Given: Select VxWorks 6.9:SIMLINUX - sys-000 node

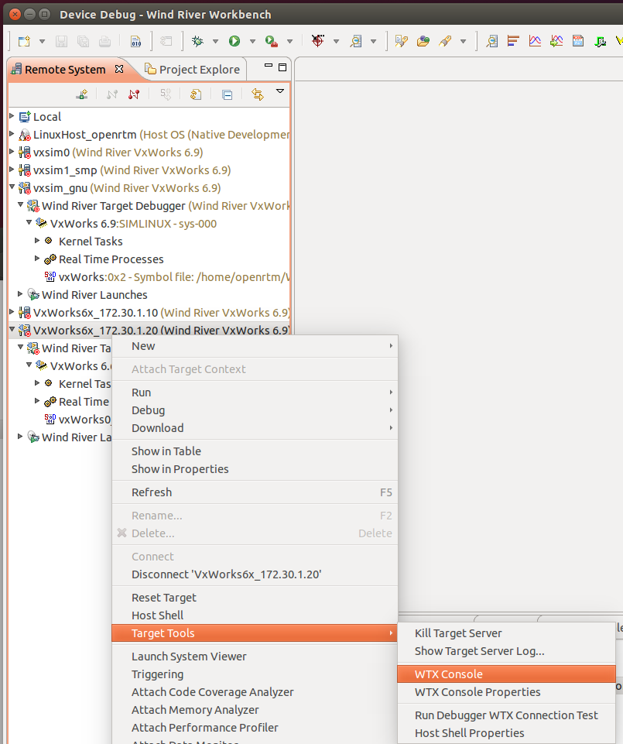Looking at the screenshot, I should point(126,224).
